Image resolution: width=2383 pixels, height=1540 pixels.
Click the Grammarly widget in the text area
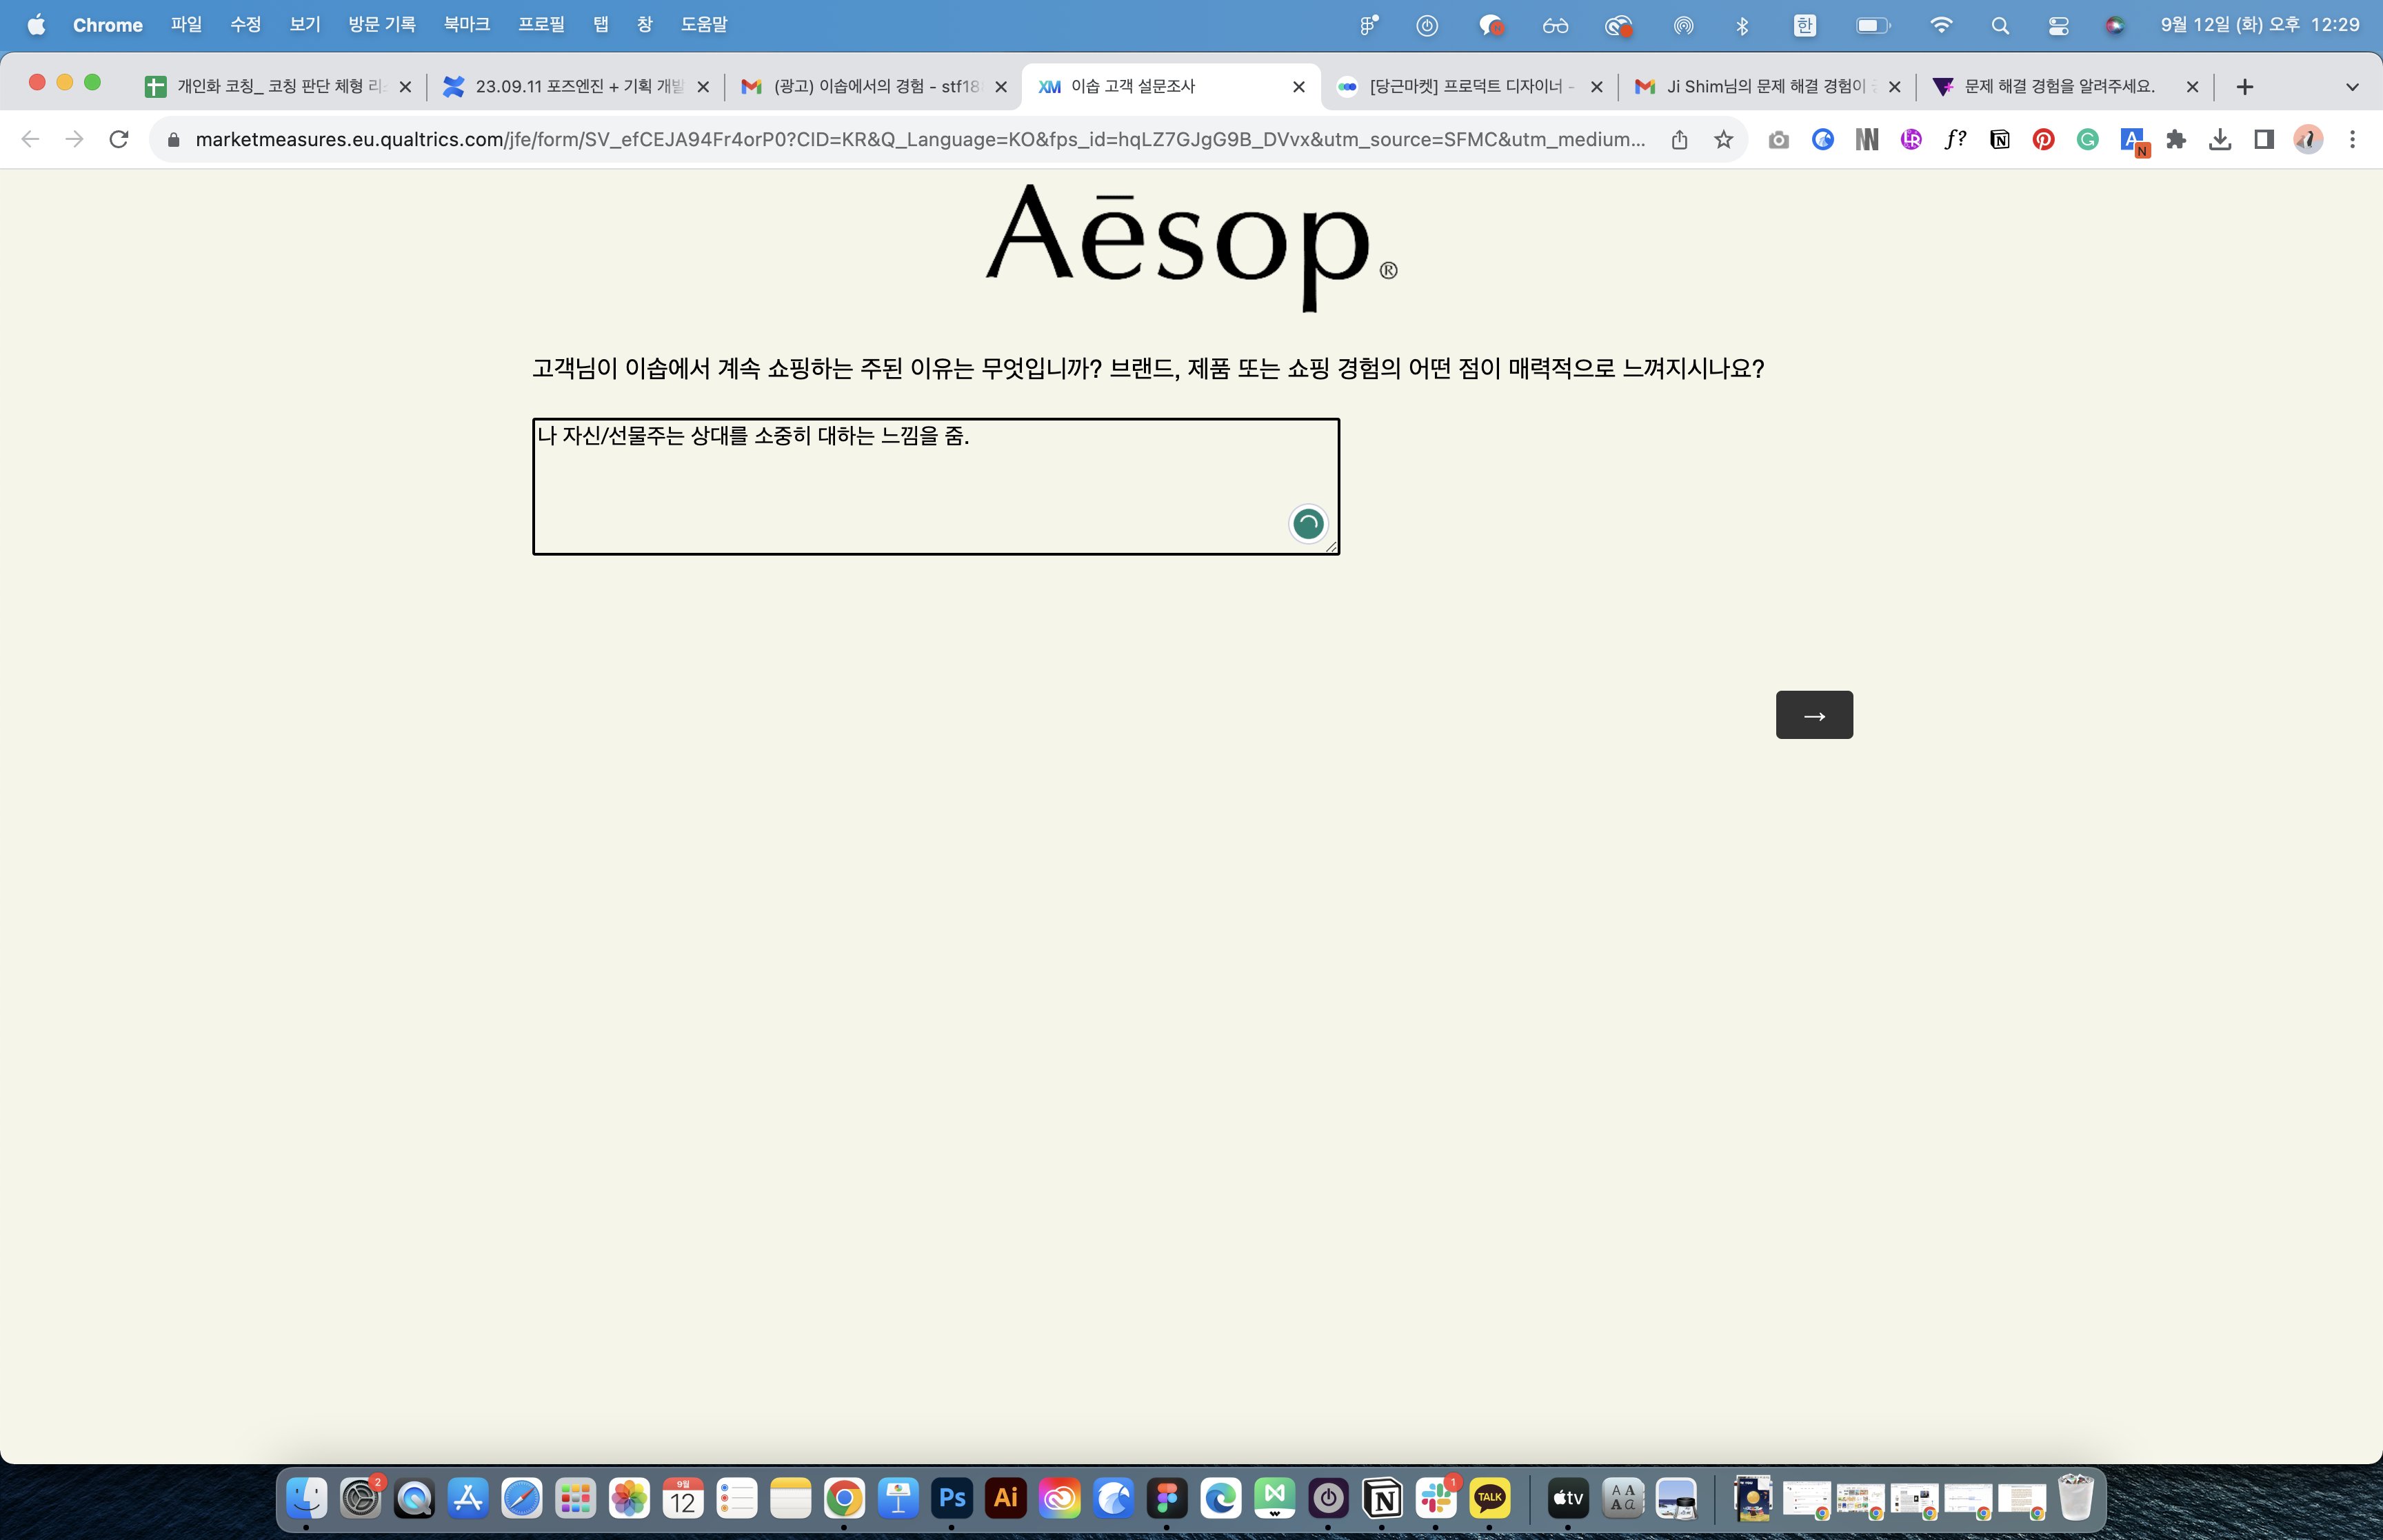tap(1308, 523)
